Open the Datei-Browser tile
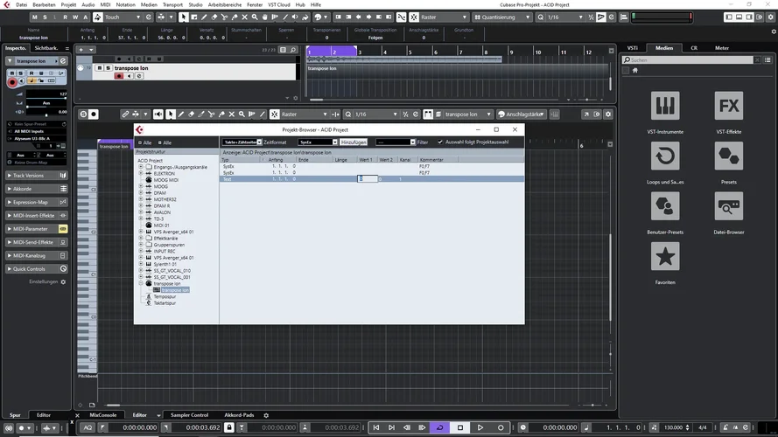 tap(728, 207)
